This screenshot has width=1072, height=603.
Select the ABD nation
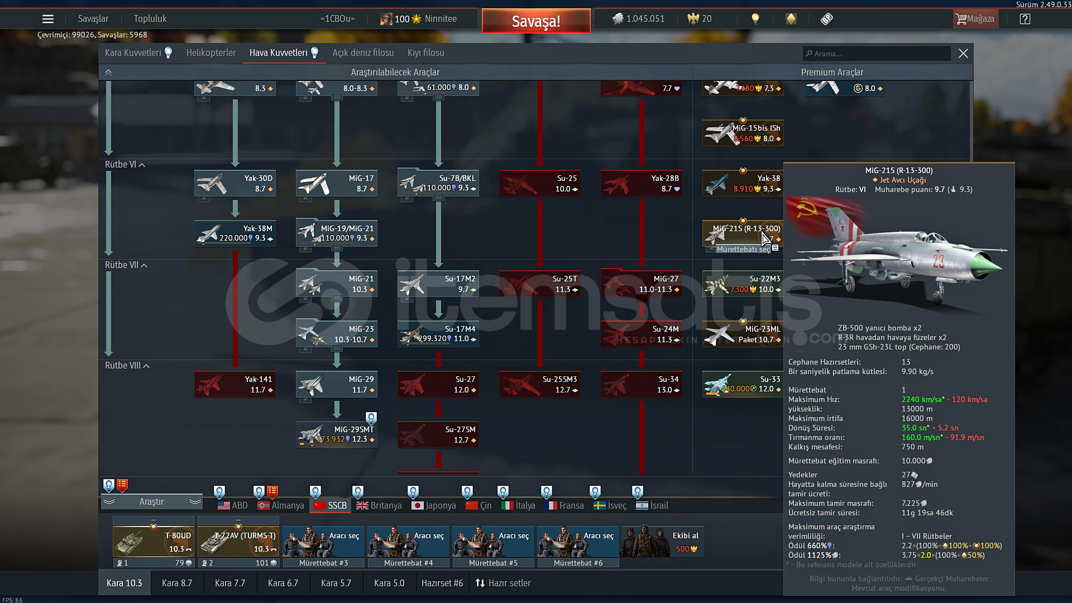click(233, 506)
